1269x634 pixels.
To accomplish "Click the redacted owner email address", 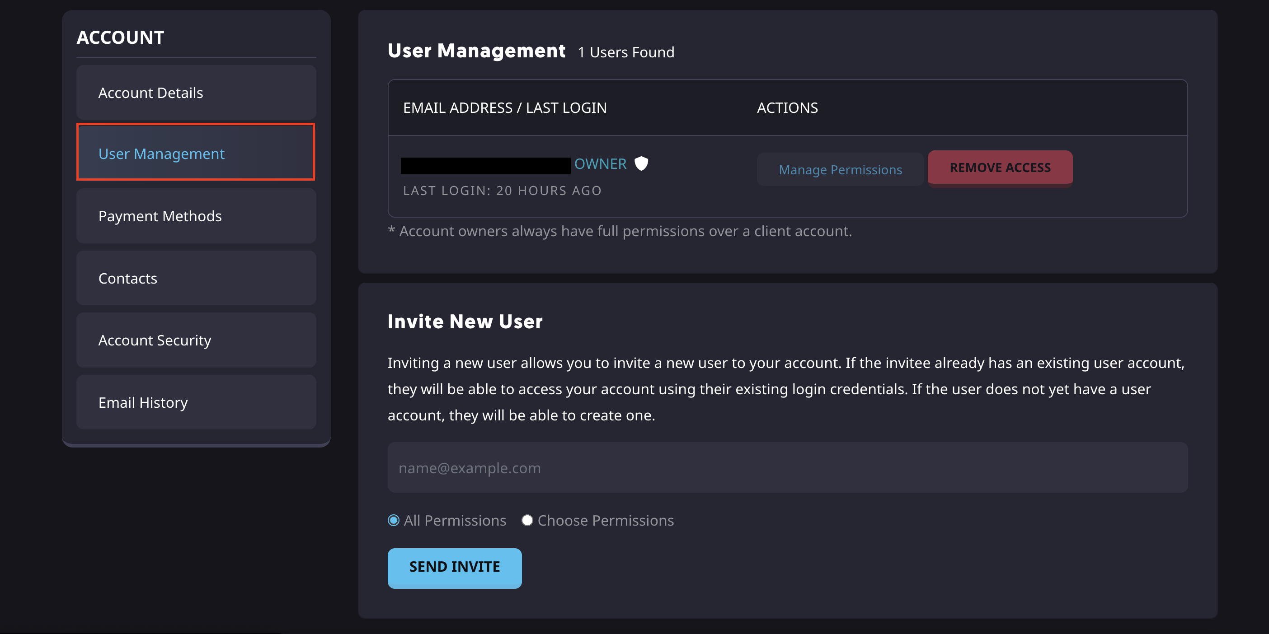I will pos(485,165).
